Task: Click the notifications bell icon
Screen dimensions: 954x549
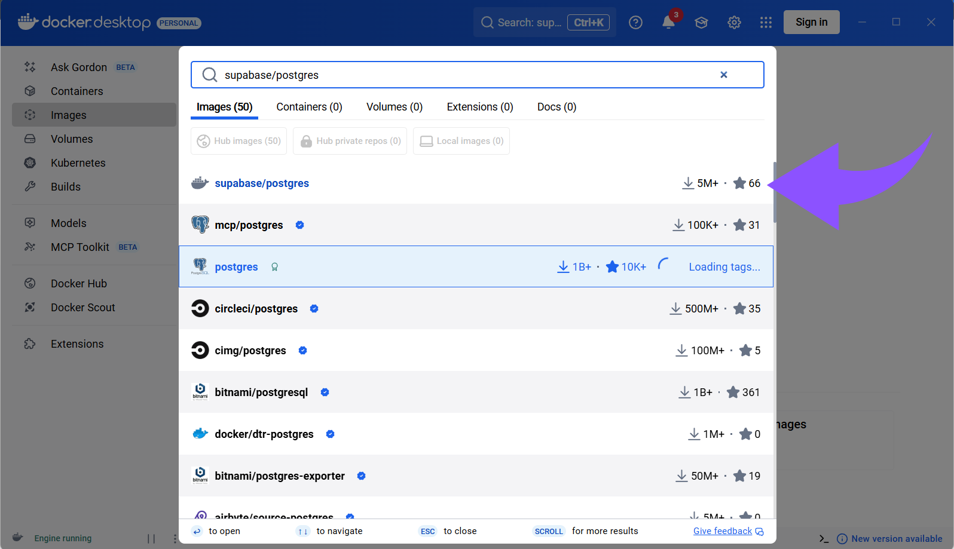Action: point(668,23)
